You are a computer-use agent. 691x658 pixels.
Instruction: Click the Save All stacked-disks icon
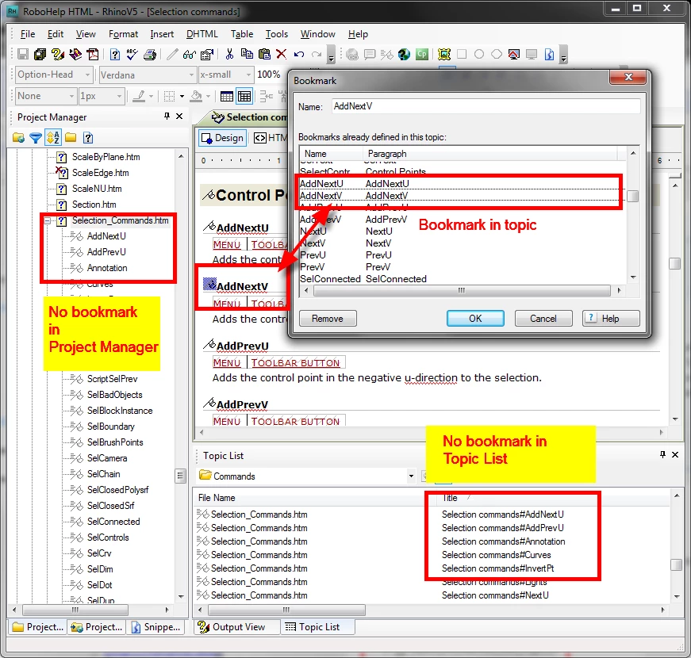tap(40, 54)
